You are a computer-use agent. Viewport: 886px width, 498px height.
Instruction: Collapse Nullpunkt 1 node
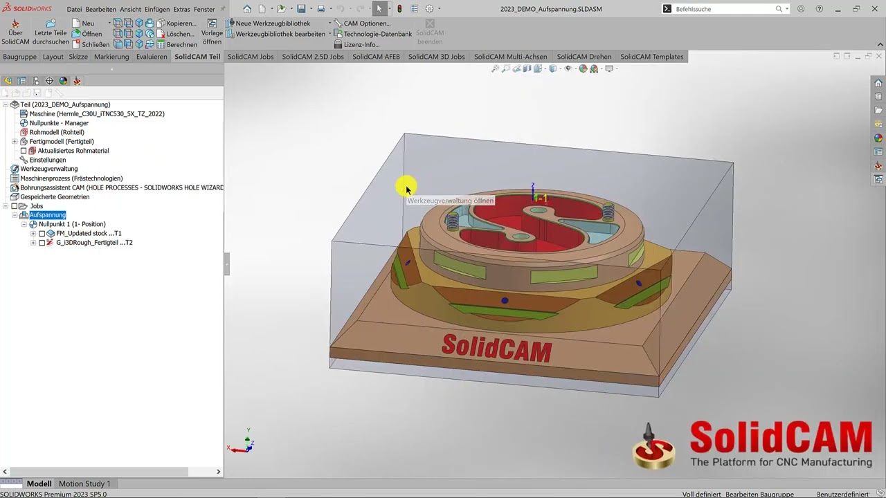tap(24, 224)
